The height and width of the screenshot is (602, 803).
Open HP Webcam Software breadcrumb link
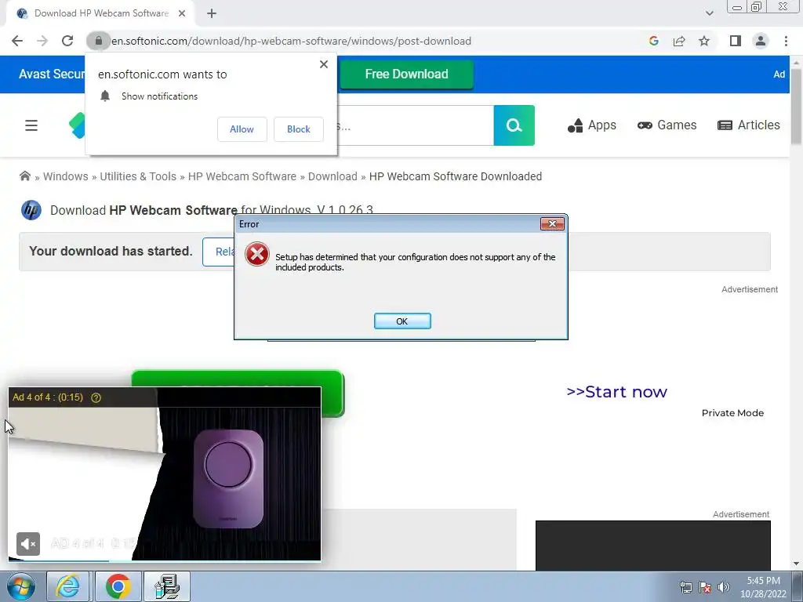point(242,176)
